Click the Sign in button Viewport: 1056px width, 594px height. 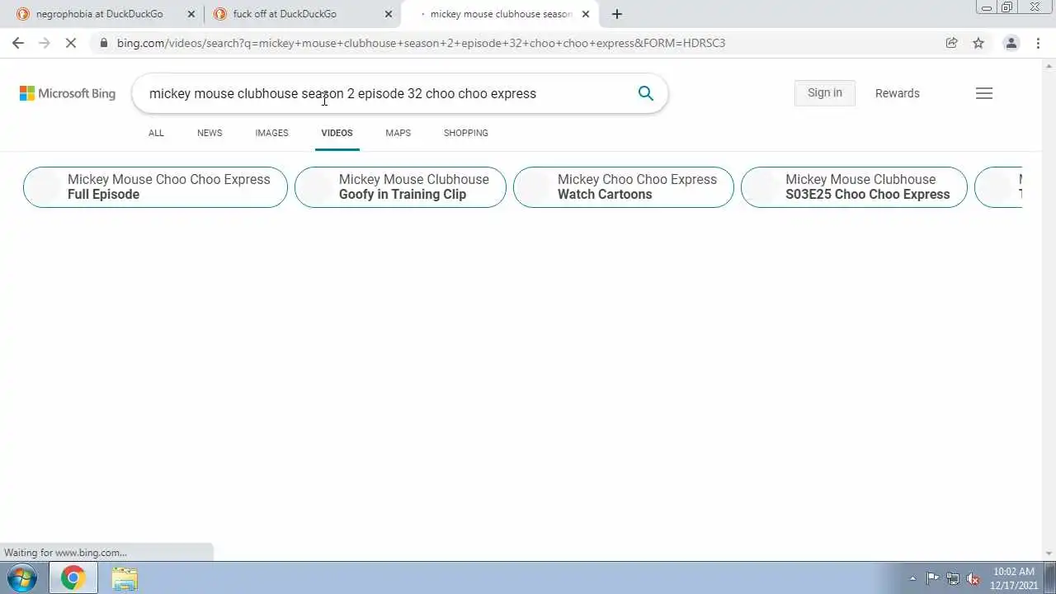pos(825,92)
